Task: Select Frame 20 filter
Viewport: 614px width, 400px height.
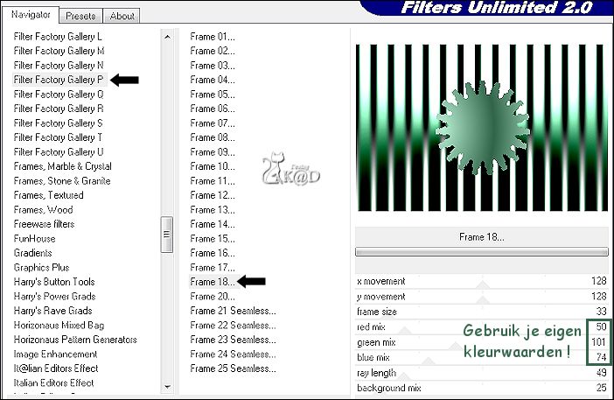Action: pyautogui.click(x=213, y=297)
